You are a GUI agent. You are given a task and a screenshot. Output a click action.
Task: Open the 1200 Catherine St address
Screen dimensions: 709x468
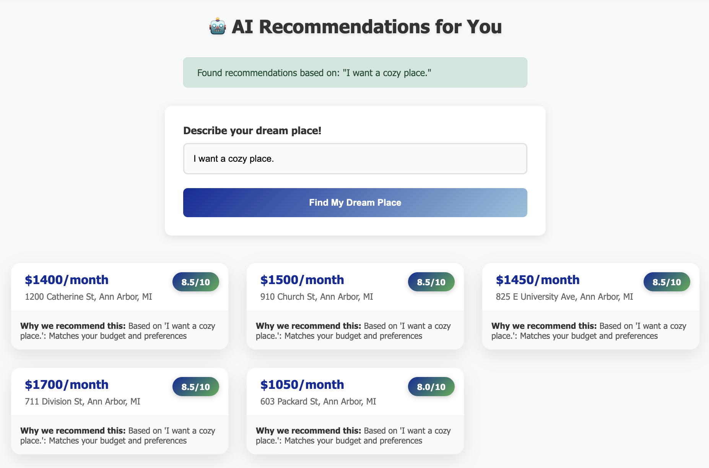click(88, 297)
